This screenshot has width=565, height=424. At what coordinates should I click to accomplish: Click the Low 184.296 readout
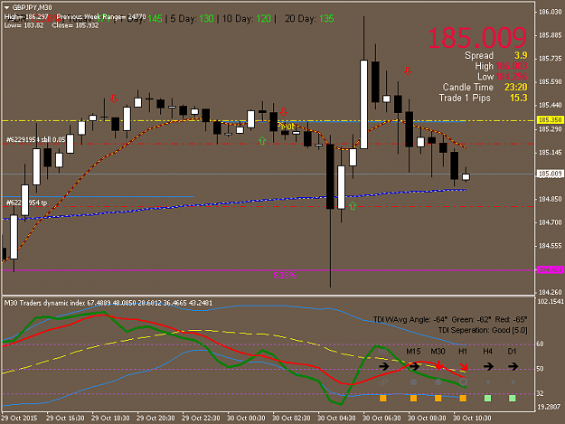pos(503,77)
